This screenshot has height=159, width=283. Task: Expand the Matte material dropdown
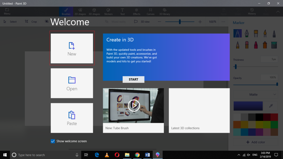[256, 94]
